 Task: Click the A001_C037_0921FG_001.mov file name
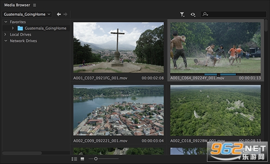point(100,78)
